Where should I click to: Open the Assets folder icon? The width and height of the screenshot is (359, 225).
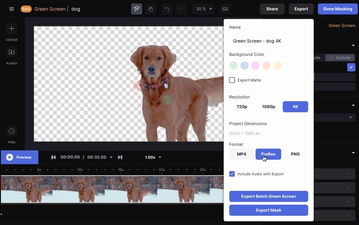[x=12, y=52]
